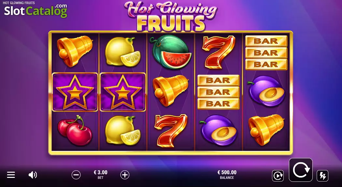Mute the game sound
342x187 pixels.
(33, 175)
